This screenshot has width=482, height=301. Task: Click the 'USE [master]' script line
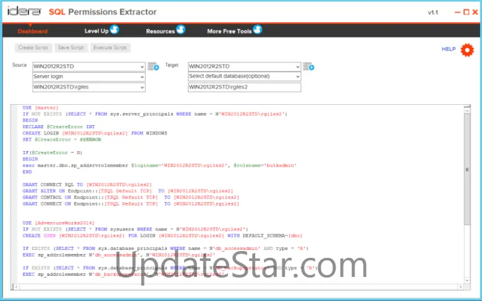click(40, 108)
